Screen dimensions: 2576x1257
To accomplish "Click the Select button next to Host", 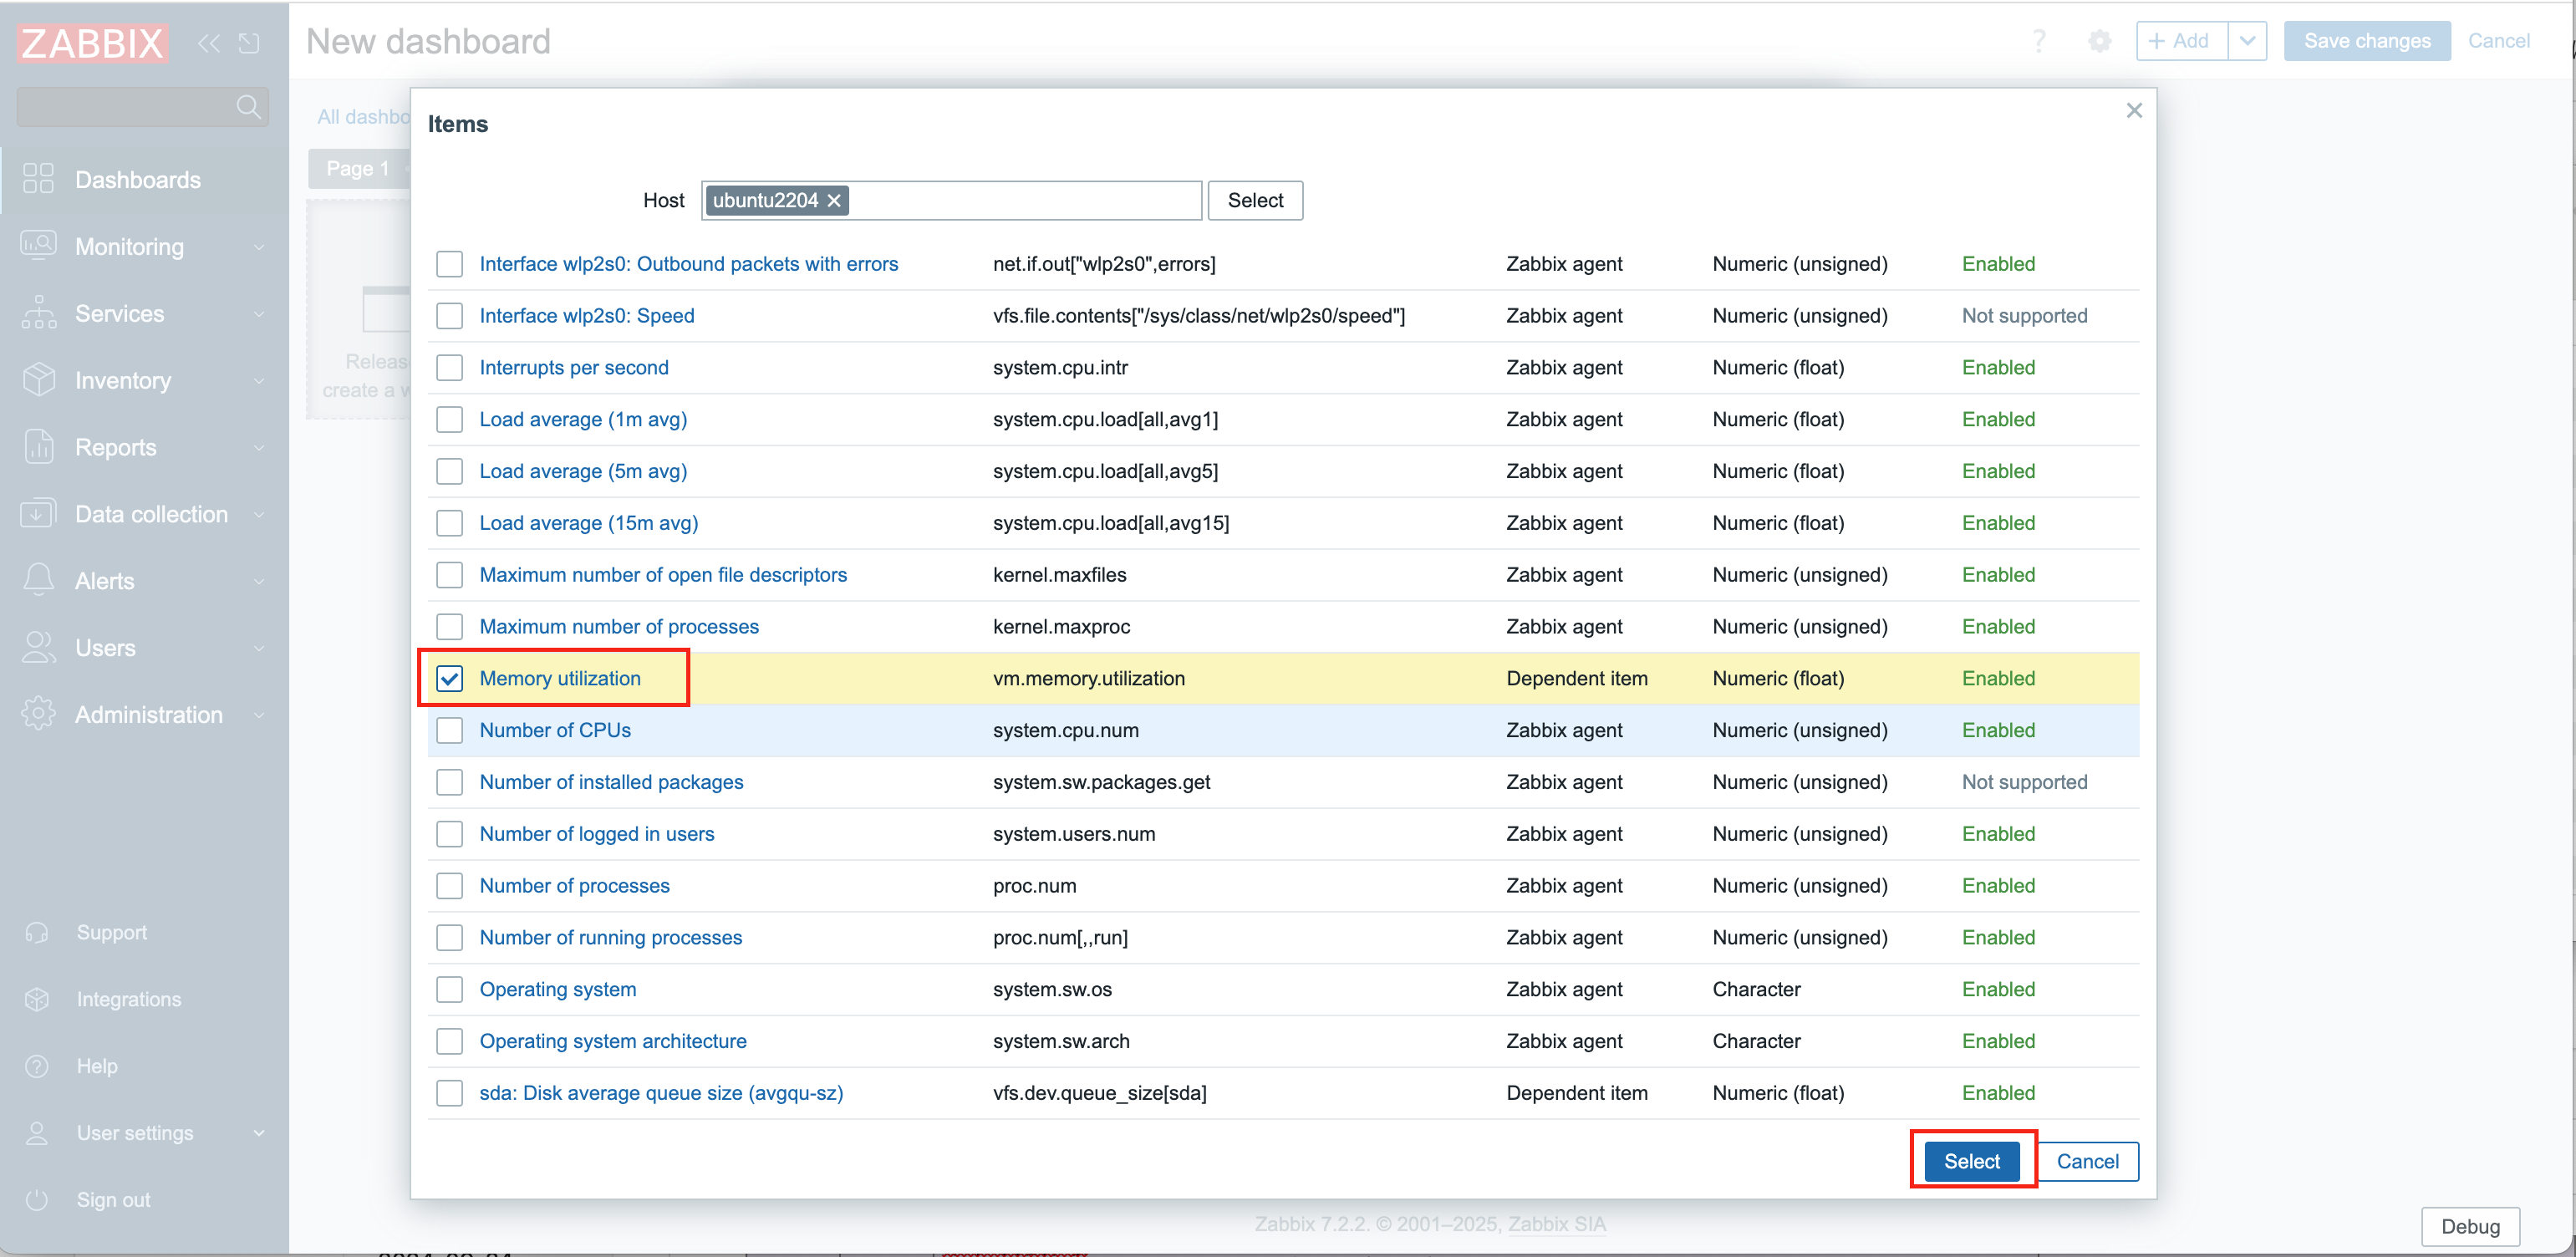I will [x=1255, y=200].
